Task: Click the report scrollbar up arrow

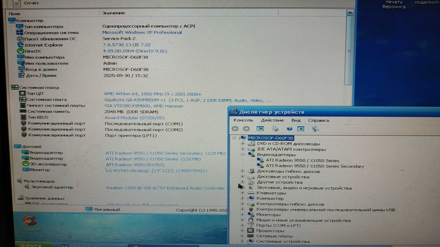Action: (350, 13)
